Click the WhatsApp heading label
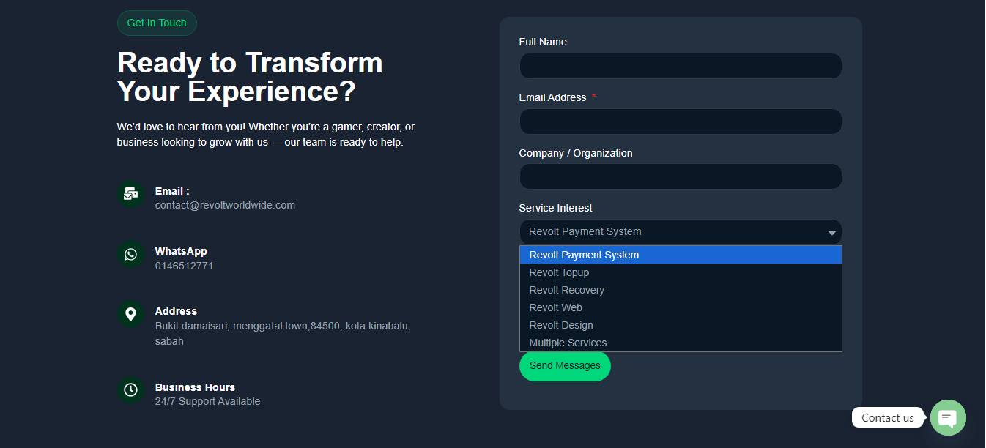This screenshot has width=986, height=448. click(181, 251)
